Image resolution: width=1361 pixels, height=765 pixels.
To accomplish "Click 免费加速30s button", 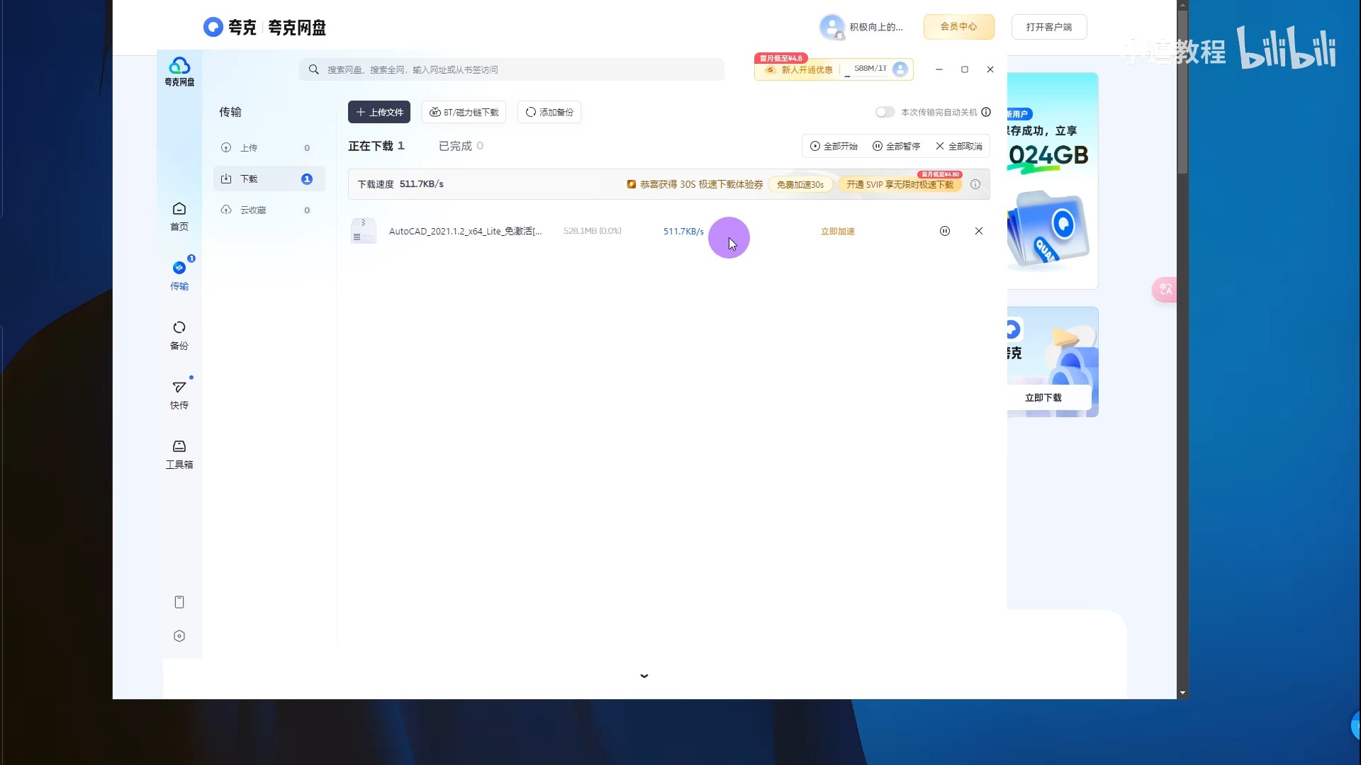I will tap(800, 184).
